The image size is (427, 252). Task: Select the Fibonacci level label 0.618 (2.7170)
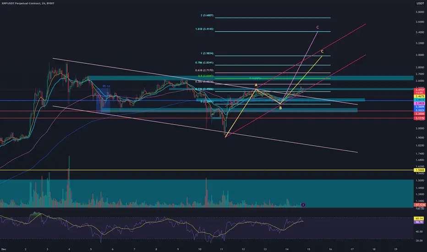pos(204,70)
